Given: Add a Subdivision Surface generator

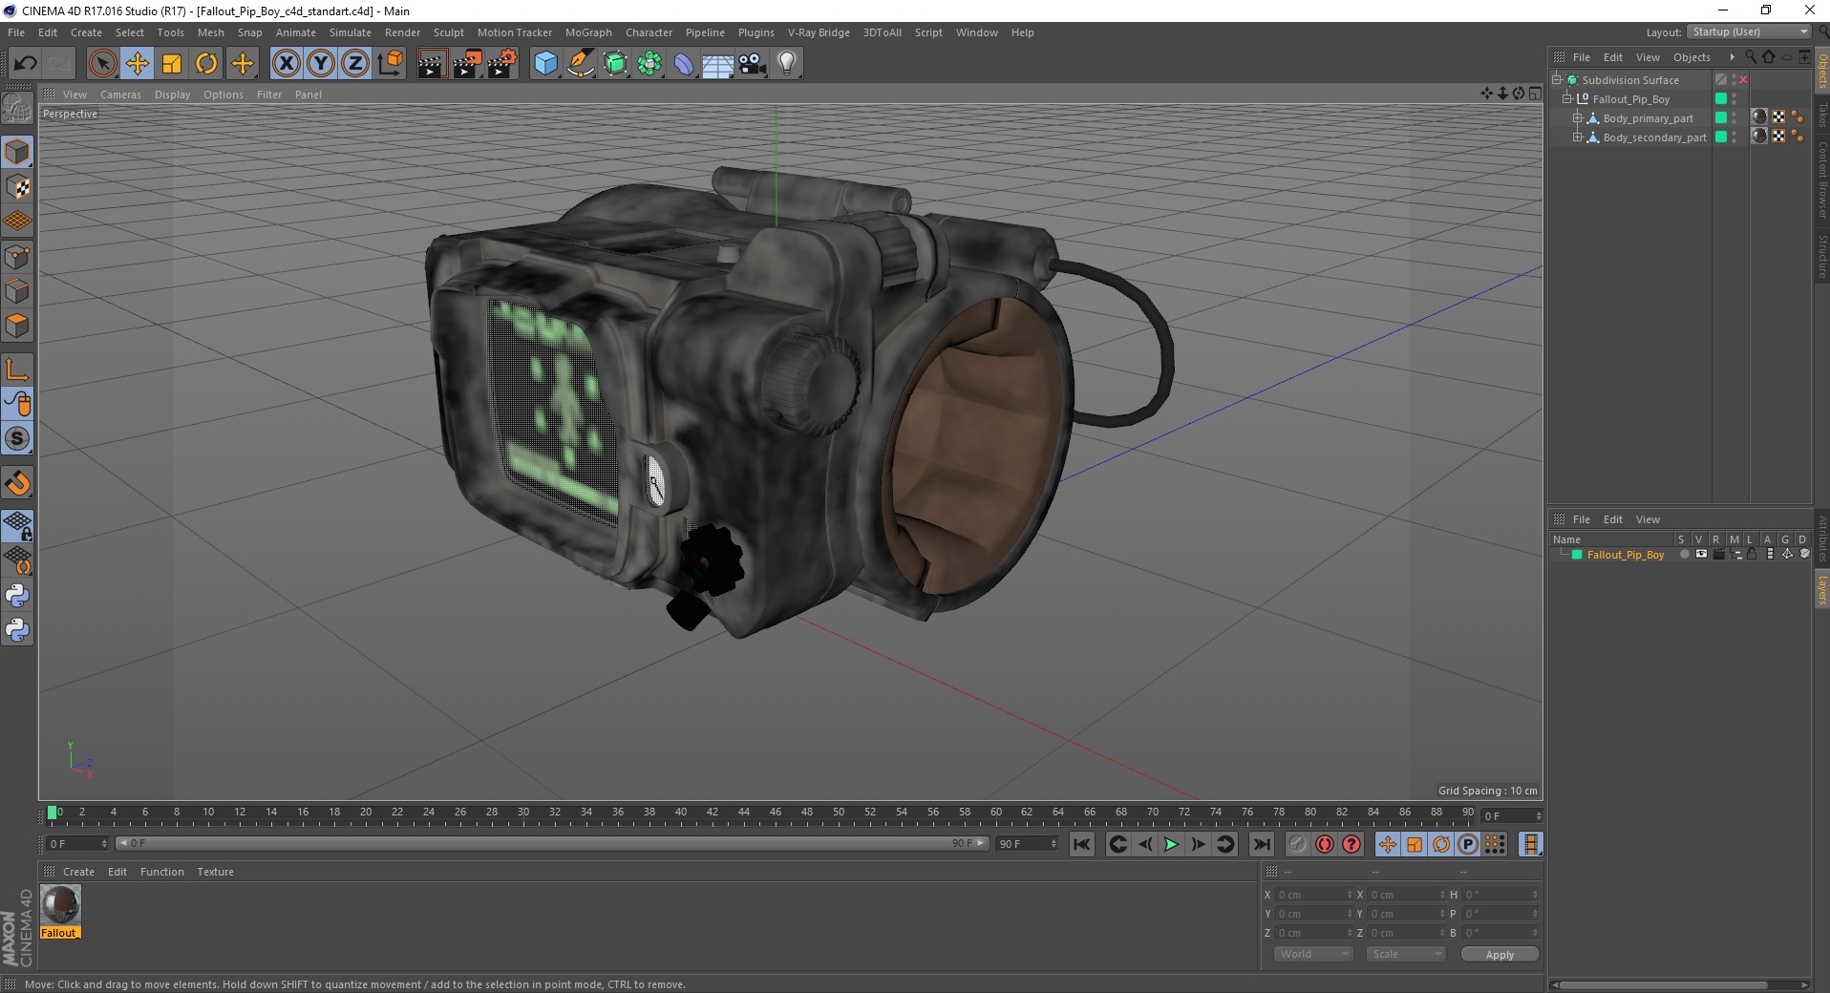Looking at the screenshot, I should [x=616, y=64].
